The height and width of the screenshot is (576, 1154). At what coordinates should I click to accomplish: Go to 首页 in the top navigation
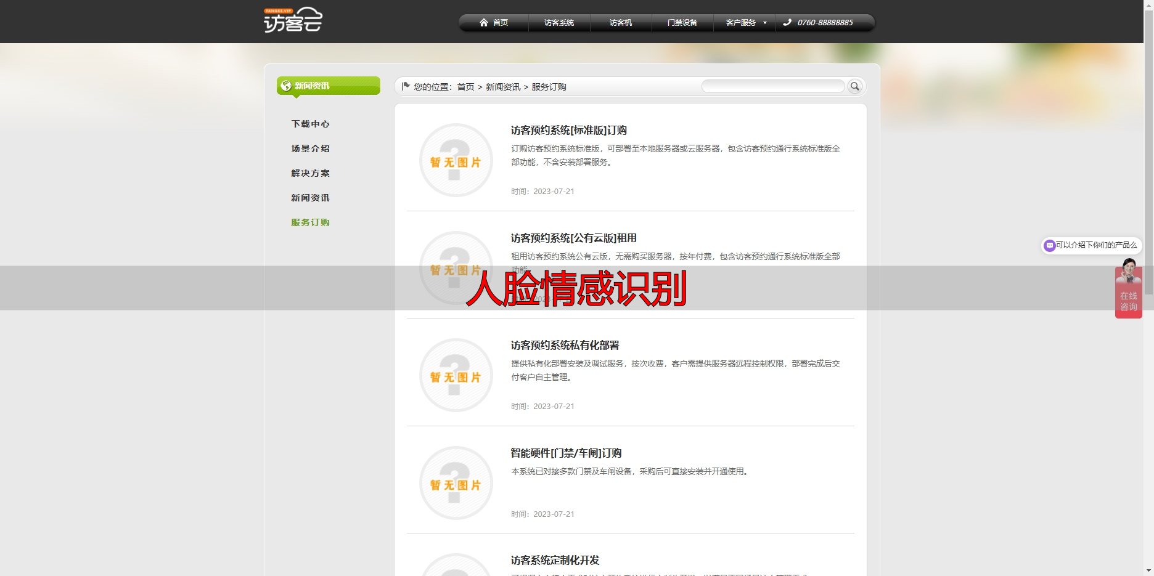[501, 23]
